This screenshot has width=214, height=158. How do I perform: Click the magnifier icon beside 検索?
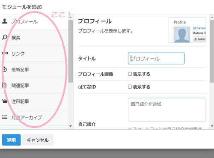[x=5, y=37]
